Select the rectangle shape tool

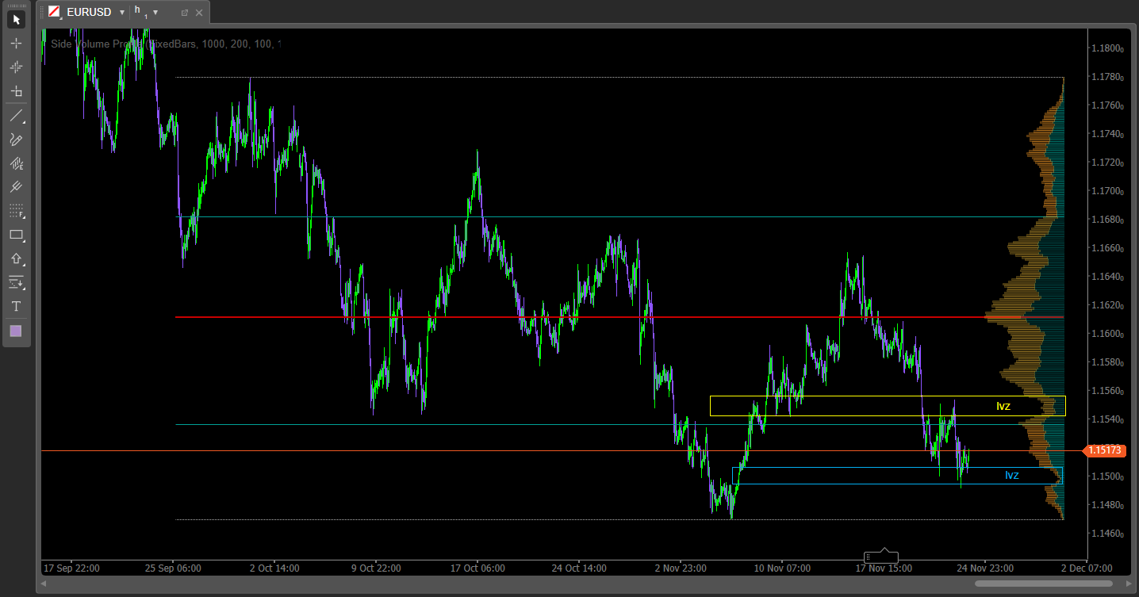coord(16,235)
